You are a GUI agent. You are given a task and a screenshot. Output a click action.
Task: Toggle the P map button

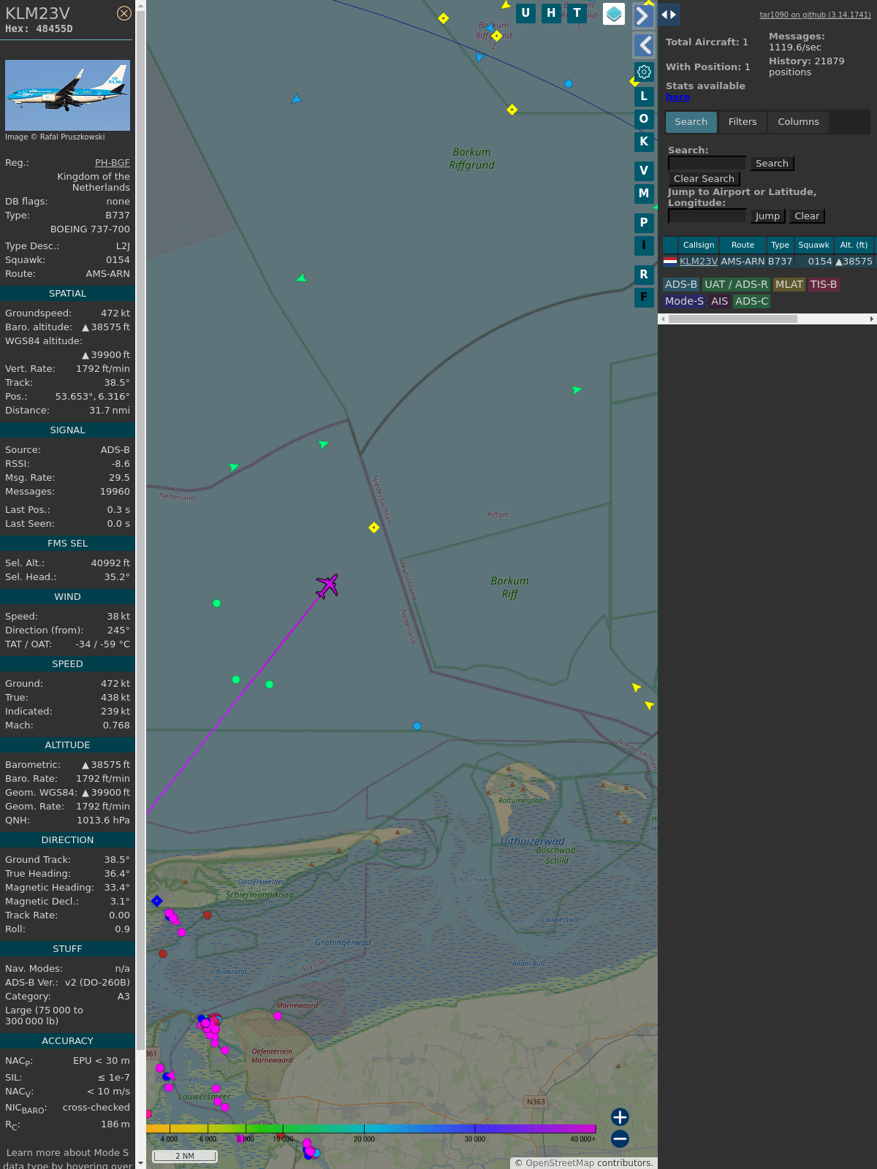click(x=644, y=223)
